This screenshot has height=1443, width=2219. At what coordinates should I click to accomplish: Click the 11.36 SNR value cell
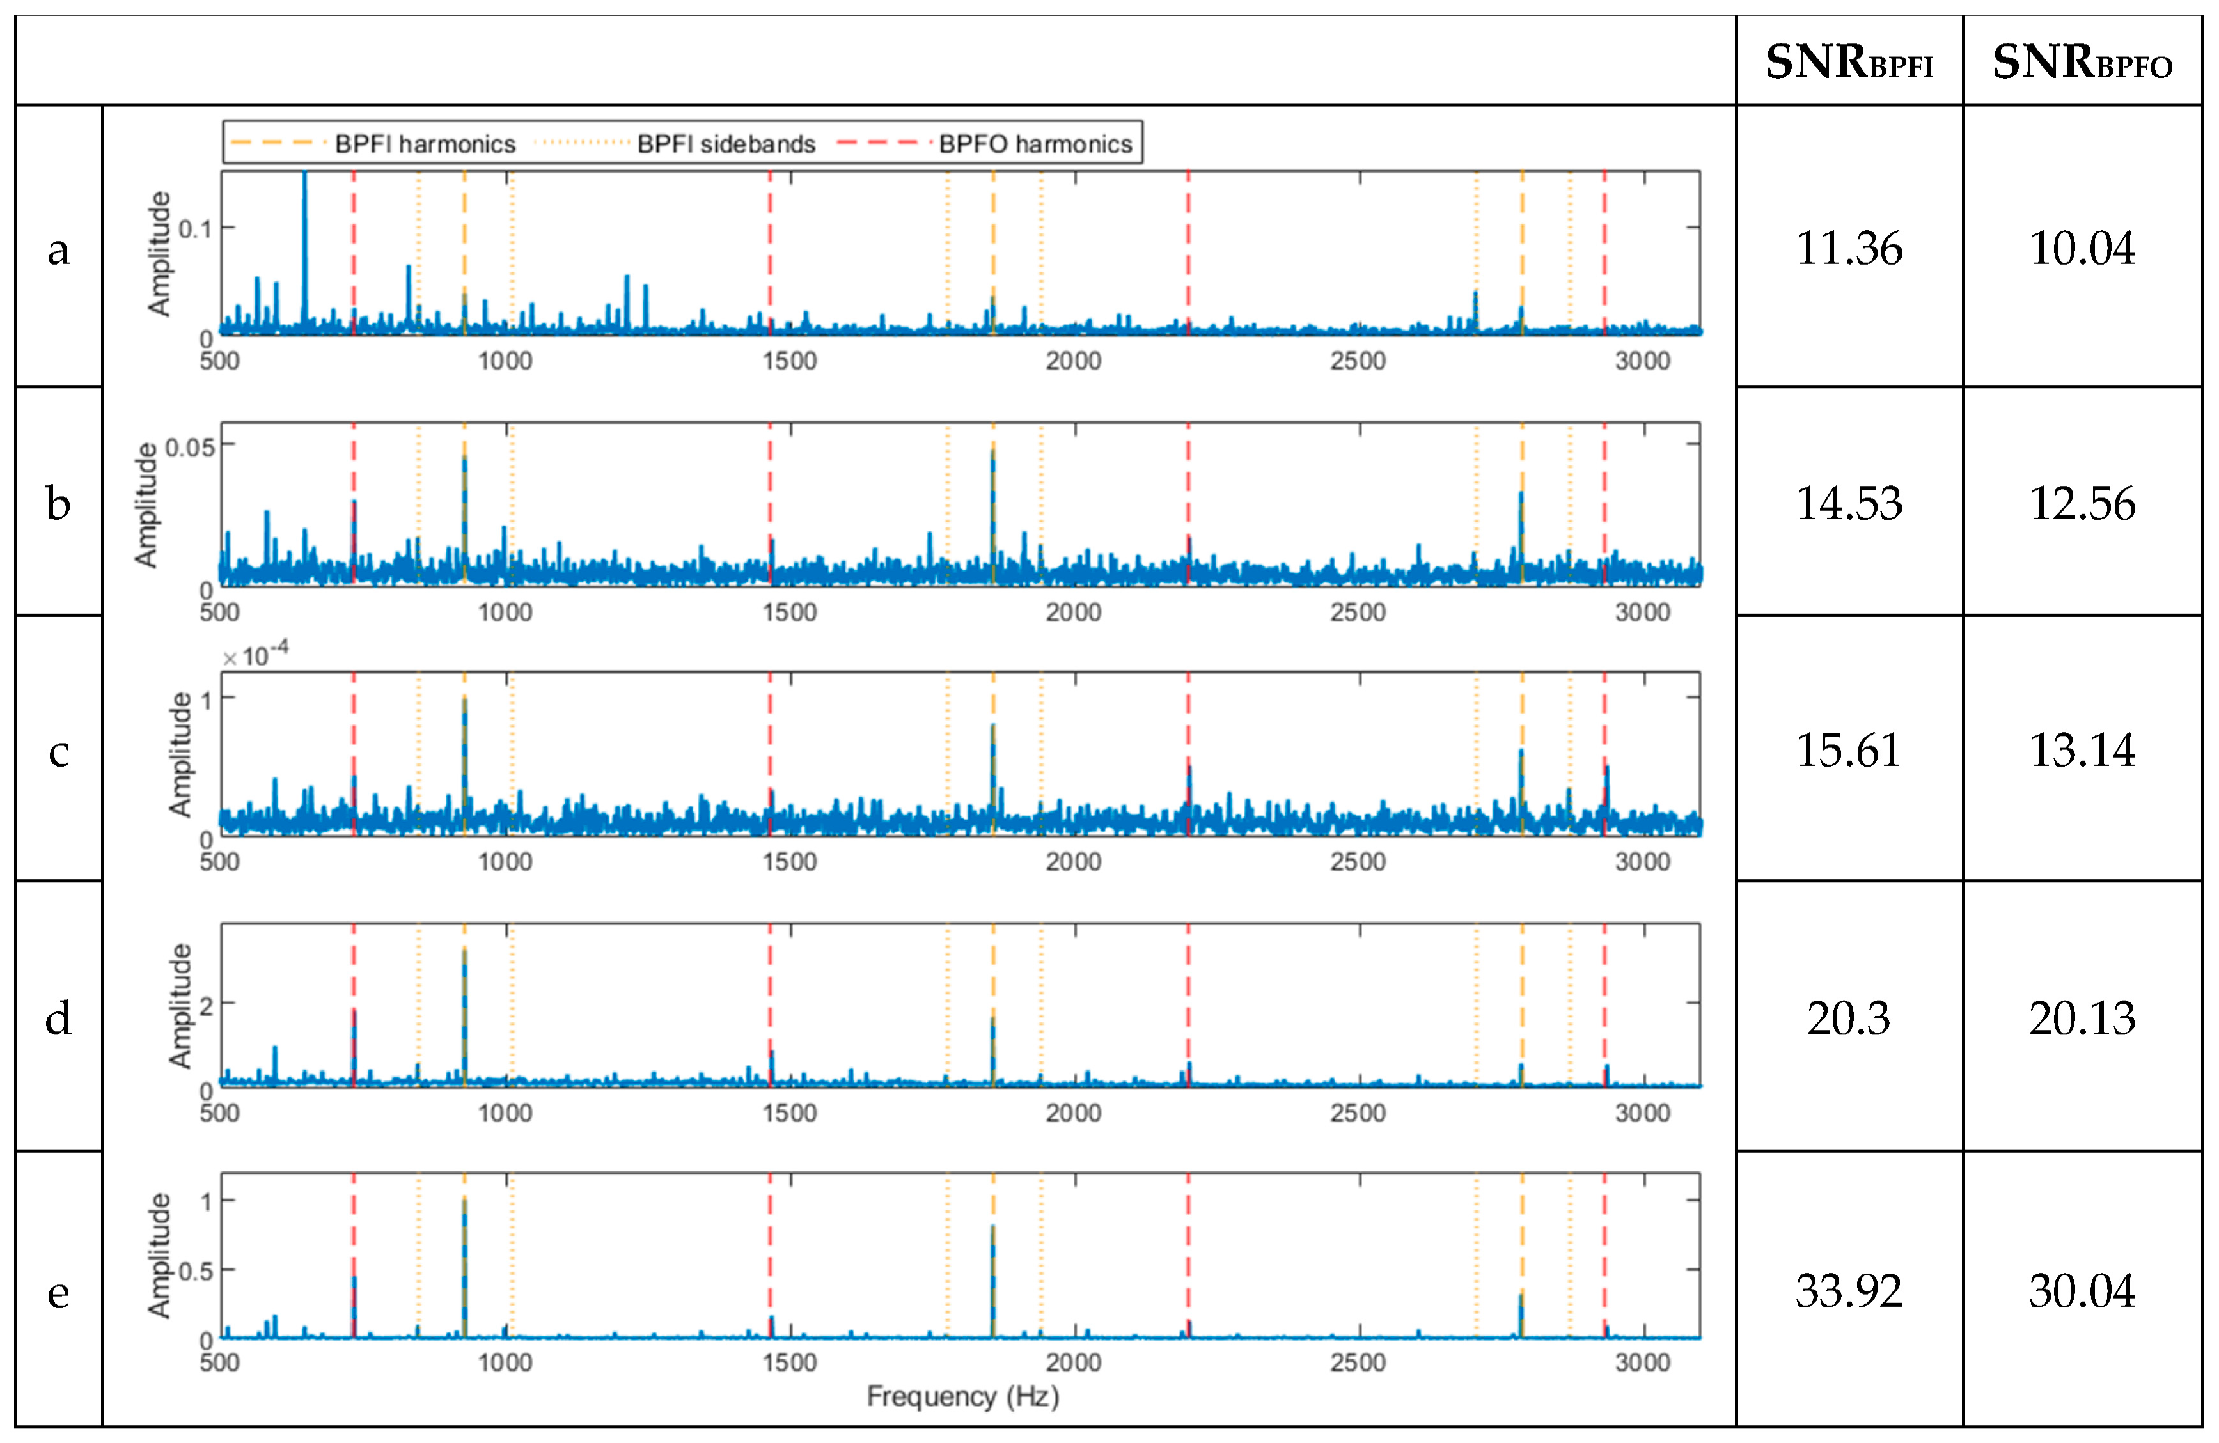point(1848,249)
